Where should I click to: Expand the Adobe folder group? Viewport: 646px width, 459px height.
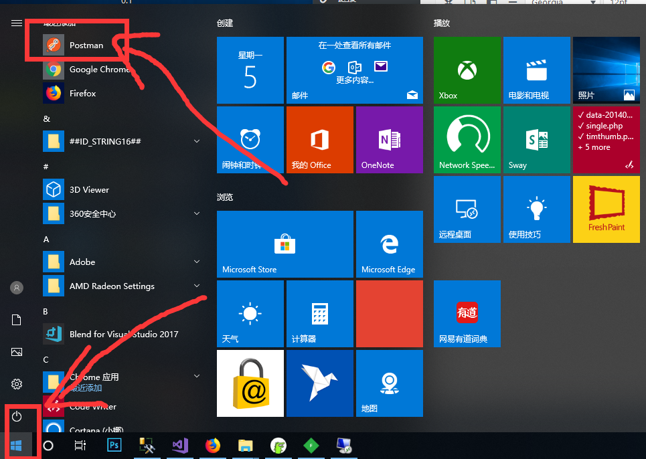(x=197, y=262)
